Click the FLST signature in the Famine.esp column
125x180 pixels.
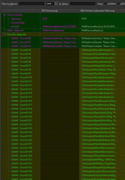(45, 19)
